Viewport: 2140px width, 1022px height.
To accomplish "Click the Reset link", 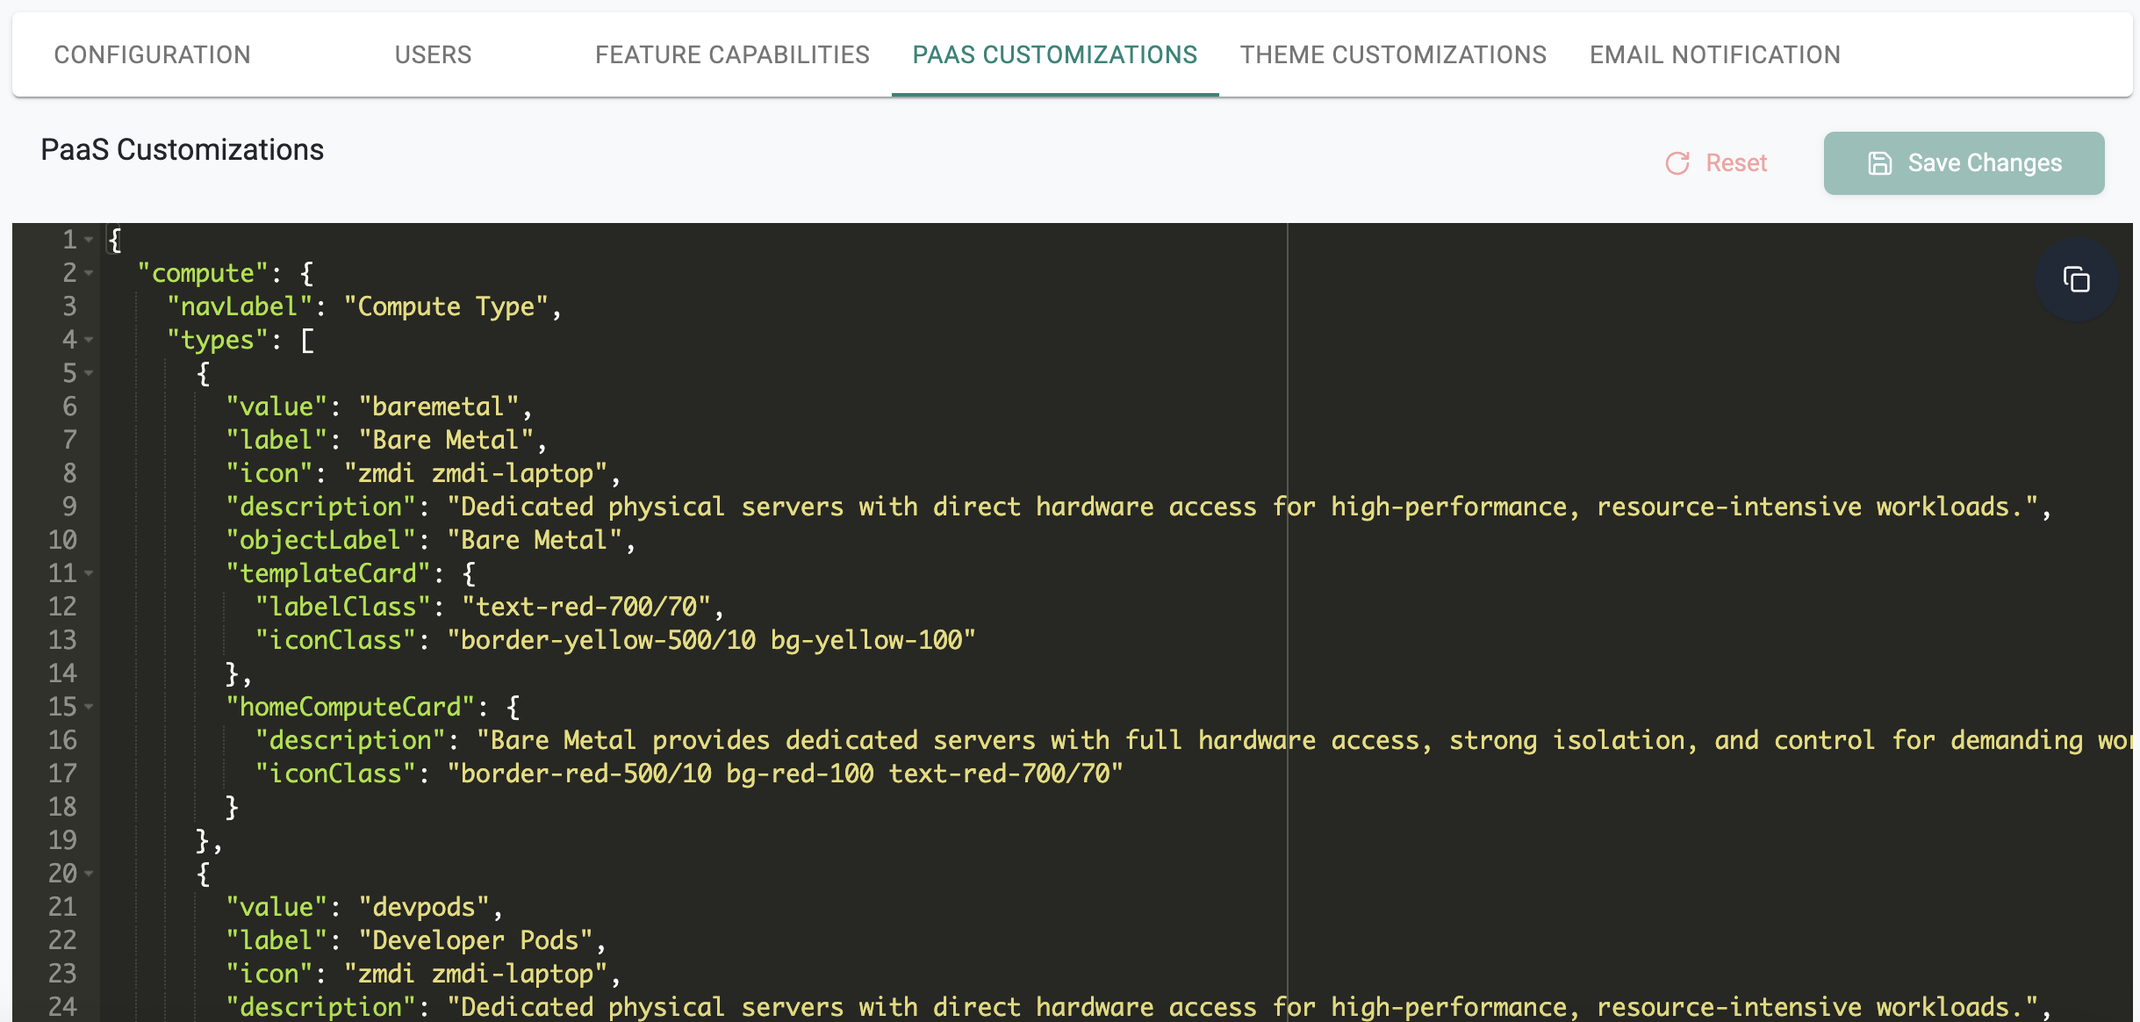I will tap(1735, 163).
